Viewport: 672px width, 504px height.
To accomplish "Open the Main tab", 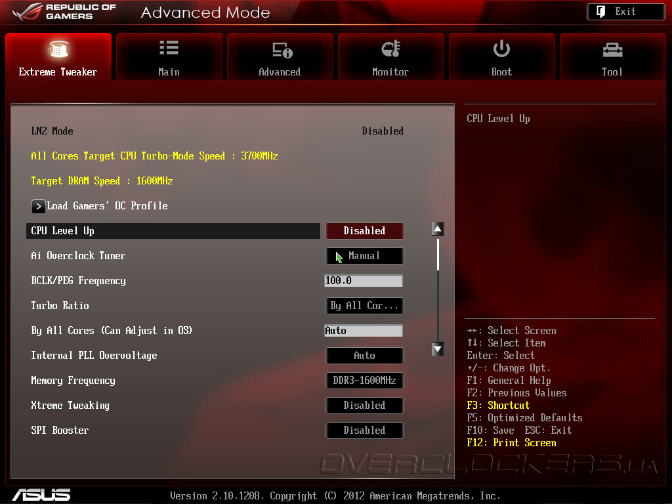I will pyautogui.click(x=169, y=56).
